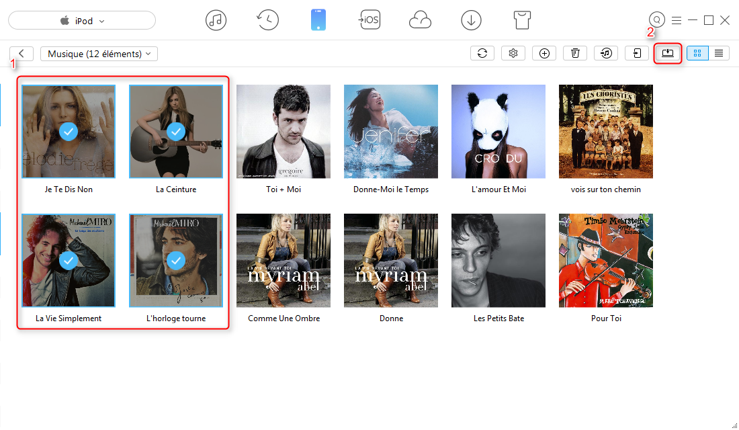Viewport: 739px width, 430px height.
Task: Switch to grid thumbnail view
Action: tap(697, 53)
